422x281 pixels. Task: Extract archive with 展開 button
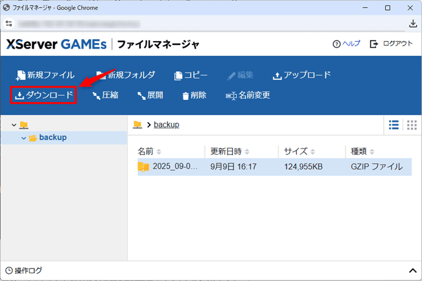point(150,95)
